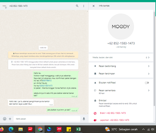
Task: Open the weather widget 33°C Sebagian cerah
Action: [121, 129]
